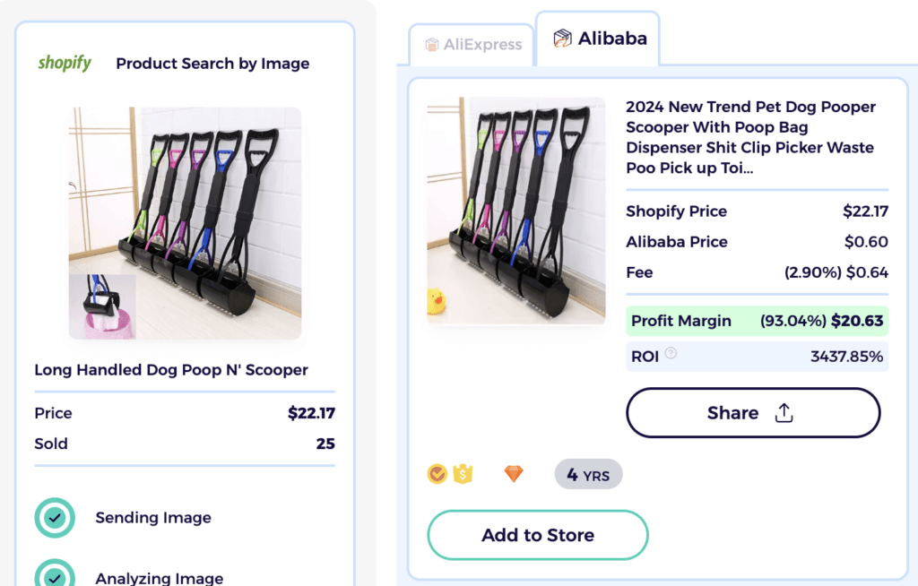
Task: Click the Sending Image green checkmark
Action: pyautogui.click(x=55, y=518)
